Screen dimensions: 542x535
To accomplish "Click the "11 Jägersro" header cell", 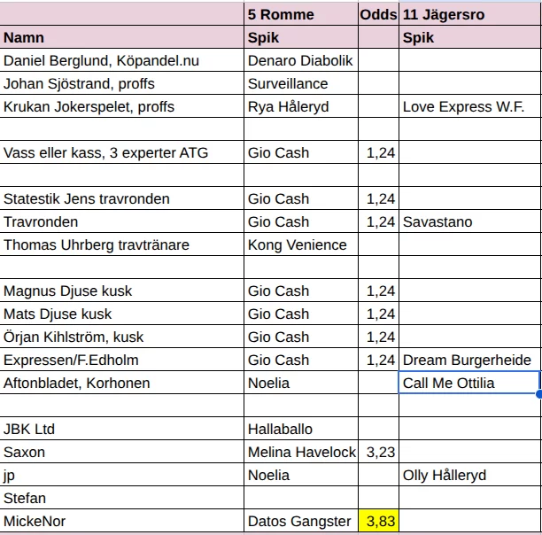I will click(x=469, y=15).
